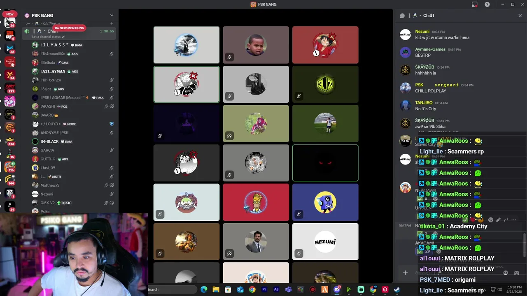The height and width of the screenshot is (296, 527).
Task: Open File Explorer from taskbar
Action: coord(216,289)
